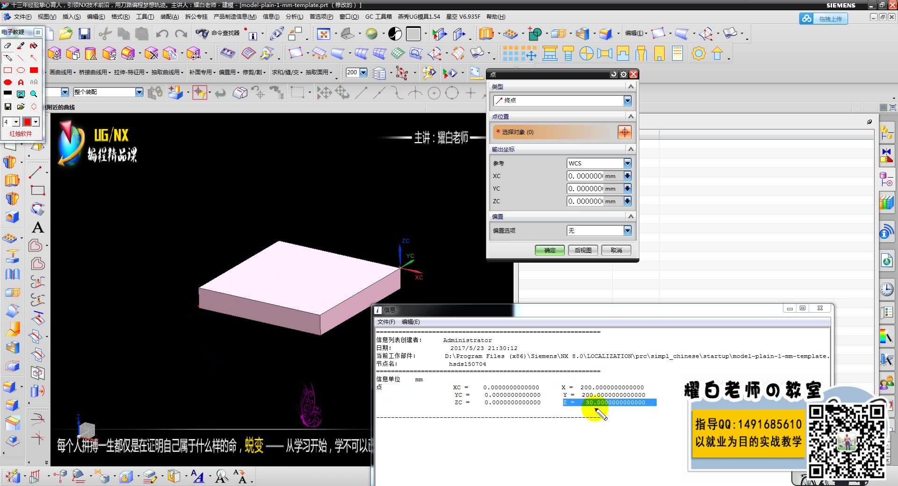Click the settings gear in 点 dialog title
898x486 pixels.
point(623,74)
